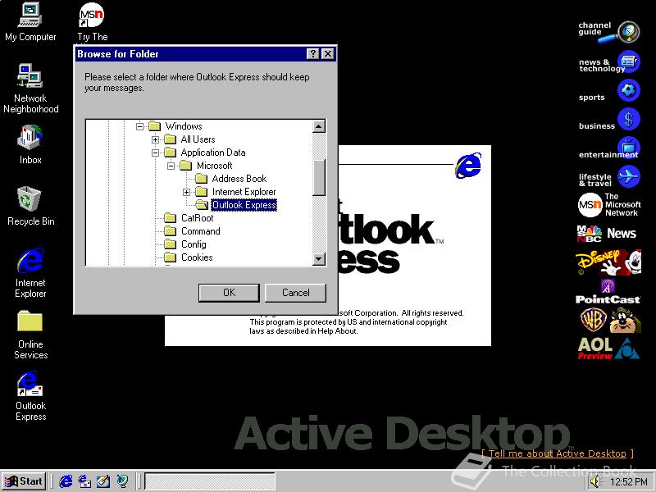The image size is (656, 492).
Task: Launch Outlook Express from Quick Launch
Action: pos(85,481)
